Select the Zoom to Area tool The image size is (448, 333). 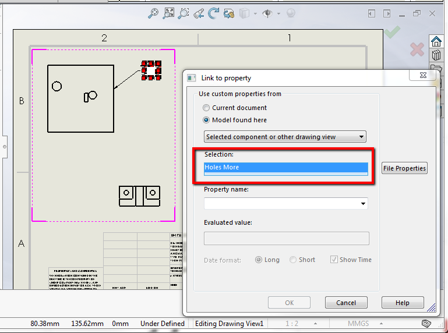184,13
